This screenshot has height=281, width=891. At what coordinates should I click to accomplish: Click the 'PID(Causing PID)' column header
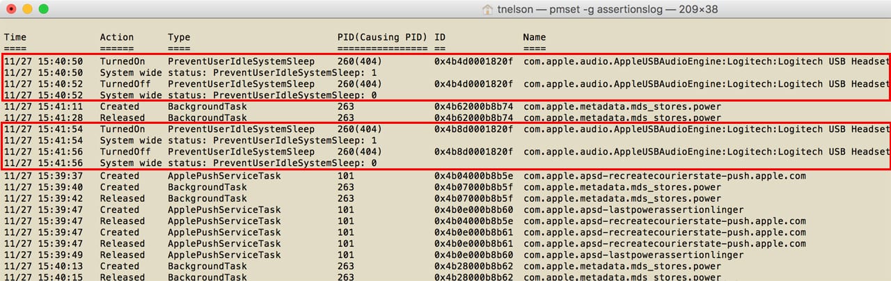382,38
